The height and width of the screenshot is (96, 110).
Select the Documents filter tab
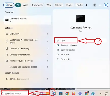pos(37,5)
